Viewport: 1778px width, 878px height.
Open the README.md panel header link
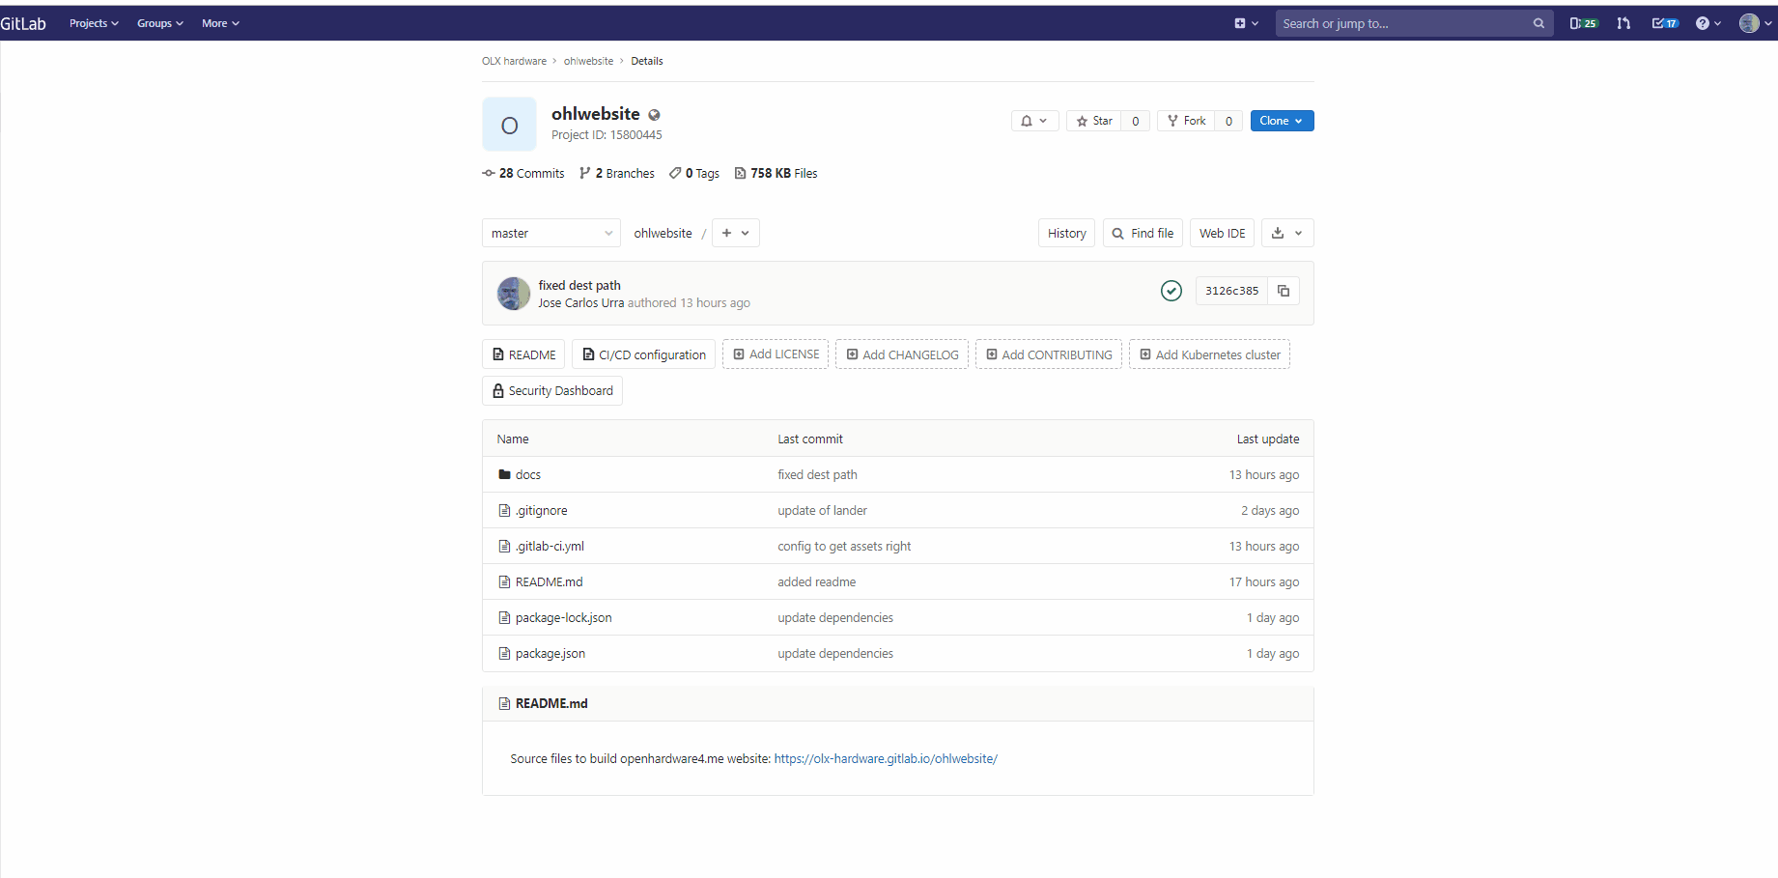point(550,704)
